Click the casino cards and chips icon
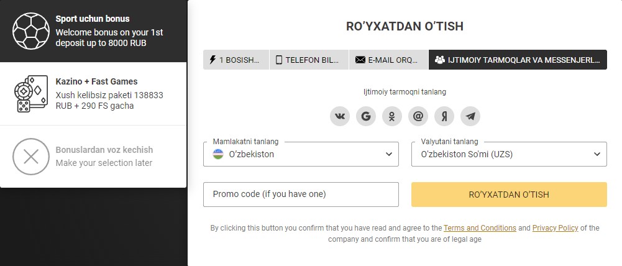The width and height of the screenshot is (622, 266). click(31, 94)
